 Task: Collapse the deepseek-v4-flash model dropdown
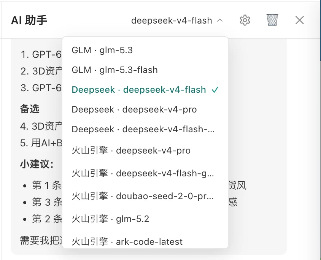pyautogui.click(x=177, y=21)
